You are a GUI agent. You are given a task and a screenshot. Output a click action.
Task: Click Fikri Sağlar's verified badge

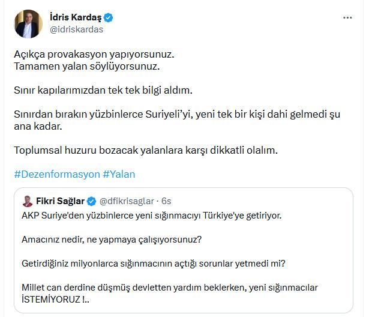pos(92,201)
